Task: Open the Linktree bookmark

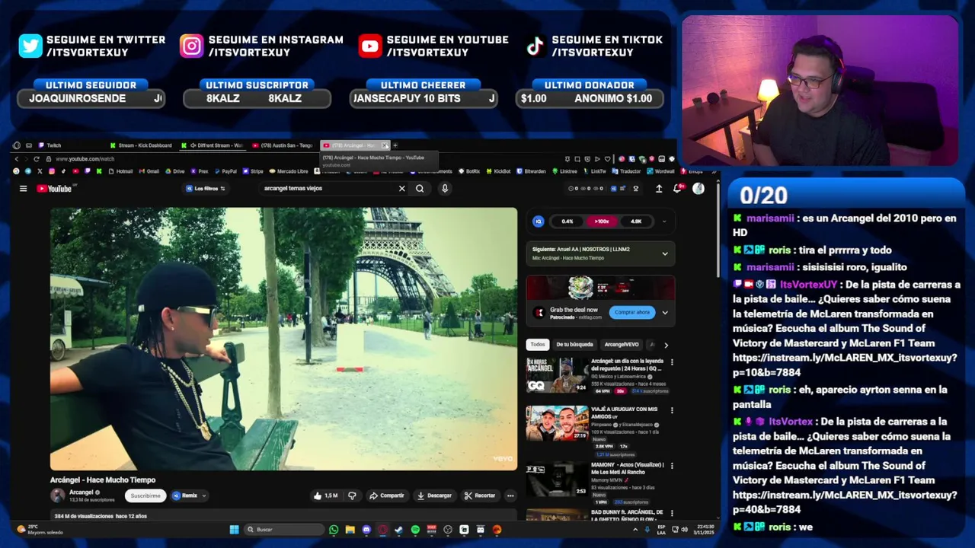Action: [564, 171]
